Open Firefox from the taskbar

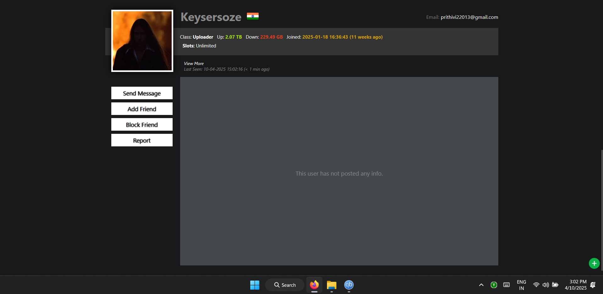point(314,285)
